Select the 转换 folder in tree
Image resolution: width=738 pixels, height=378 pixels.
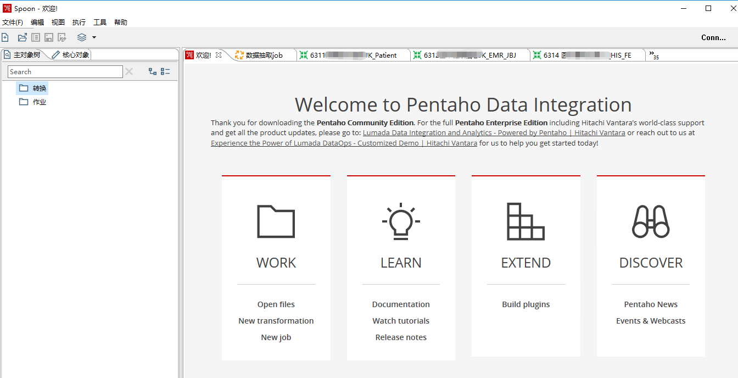point(33,88)
